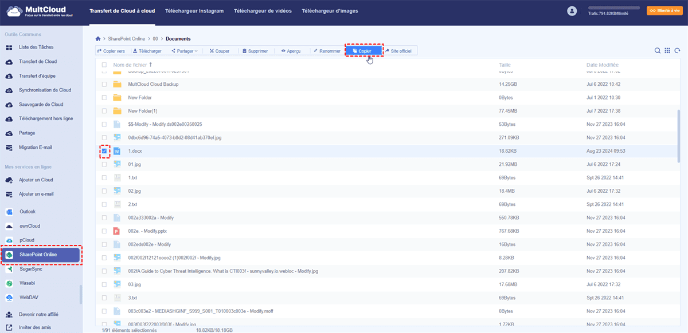Open Synchronisation de Cloud in sidebar
This screenshot has width=688, height=333.
[x=45, y=90]
